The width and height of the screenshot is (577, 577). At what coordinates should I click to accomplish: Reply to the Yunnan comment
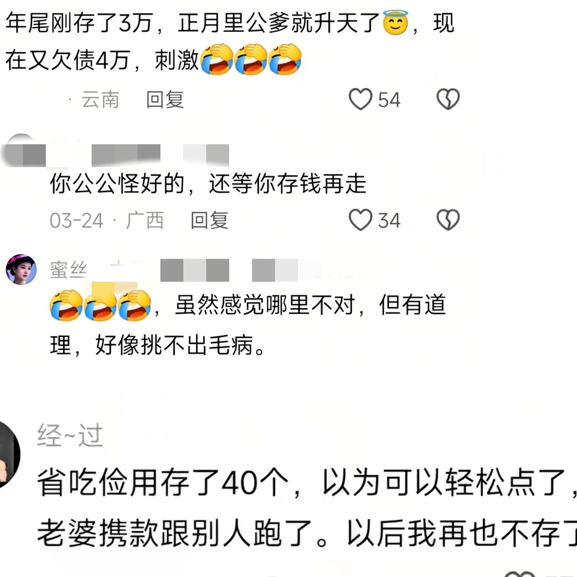[165, 100]
